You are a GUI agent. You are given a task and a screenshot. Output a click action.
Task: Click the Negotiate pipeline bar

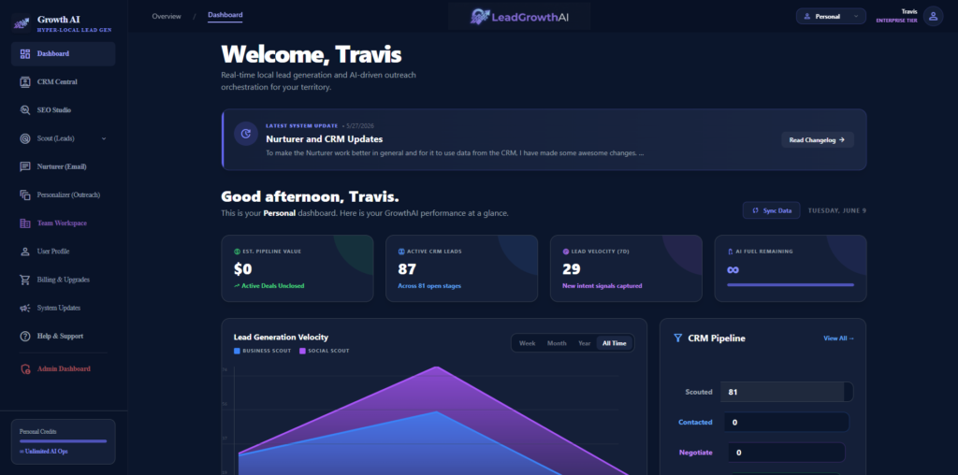[786, 453]
